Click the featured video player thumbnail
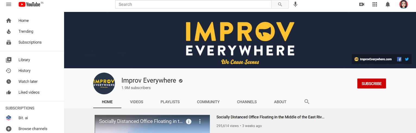Screen dimensions: 416x133 tap(152, 124)
